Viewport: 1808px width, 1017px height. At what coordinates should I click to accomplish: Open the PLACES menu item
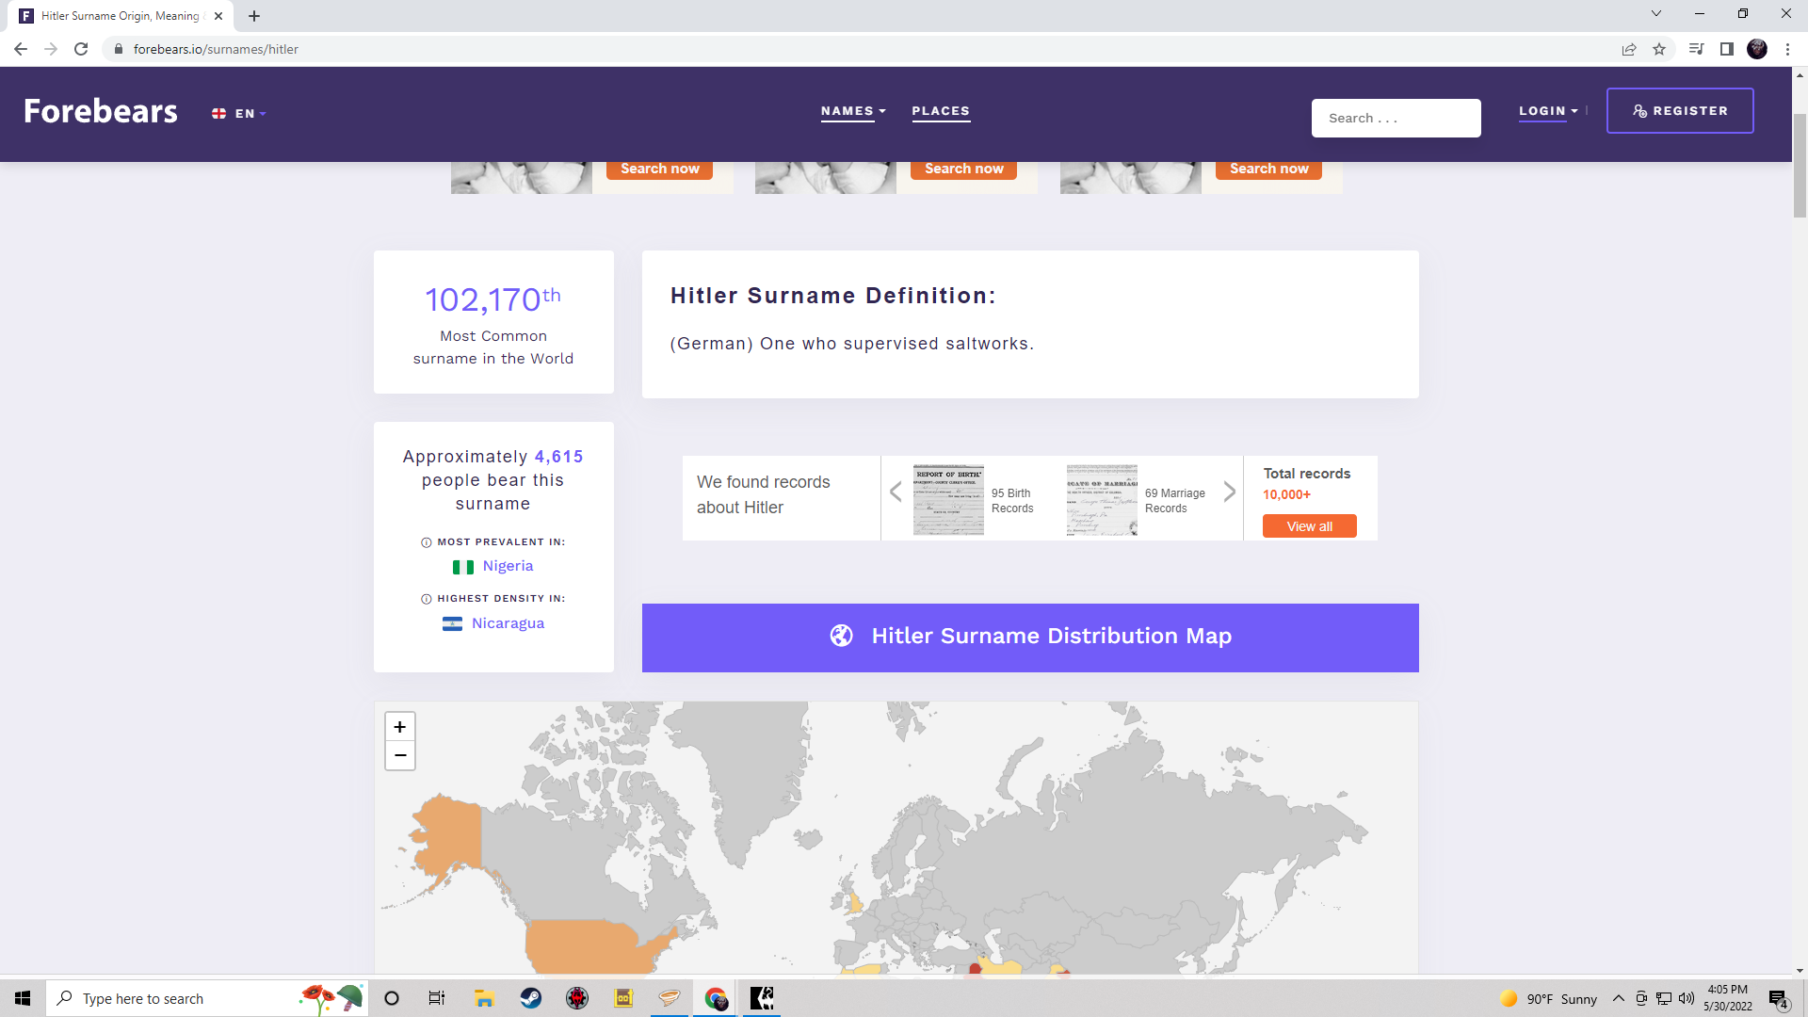coord(941,111)
